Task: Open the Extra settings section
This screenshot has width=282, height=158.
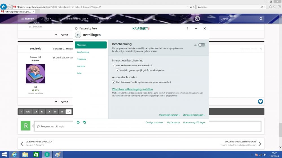Action: (x=79, y=73)
